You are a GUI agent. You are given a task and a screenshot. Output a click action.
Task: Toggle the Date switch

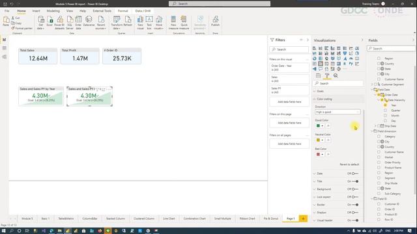[x=355, y=174]
